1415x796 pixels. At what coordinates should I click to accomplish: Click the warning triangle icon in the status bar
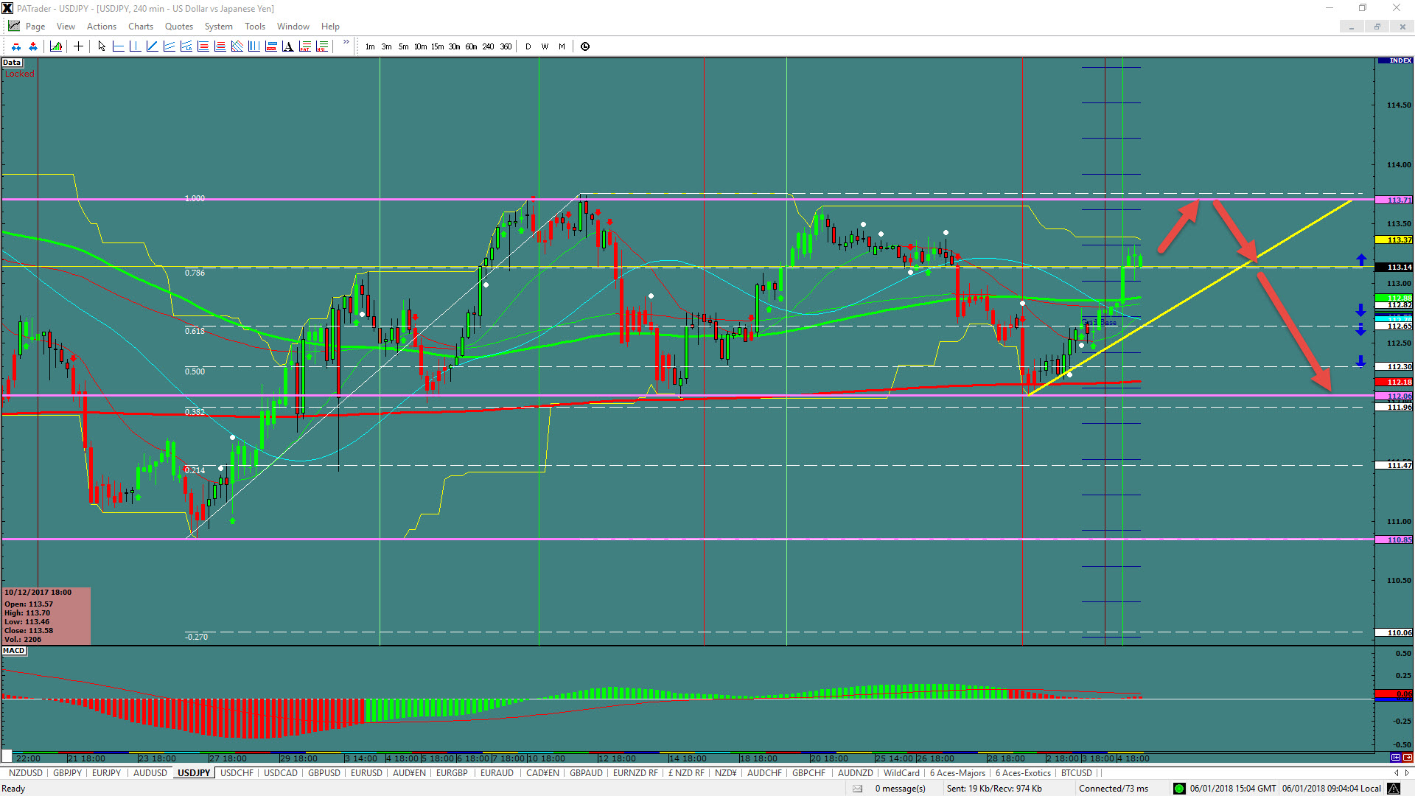[x=1394, y=789]
